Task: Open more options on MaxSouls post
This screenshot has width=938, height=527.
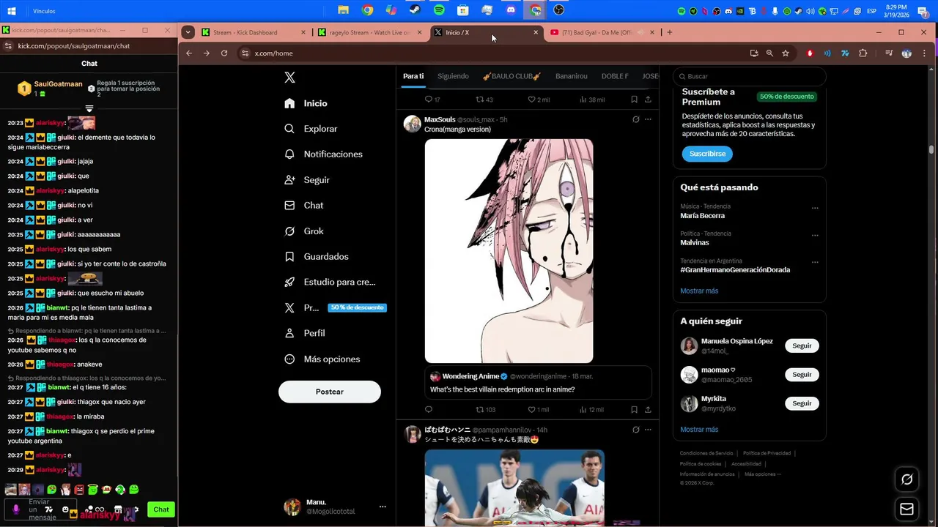Action: 648,119
